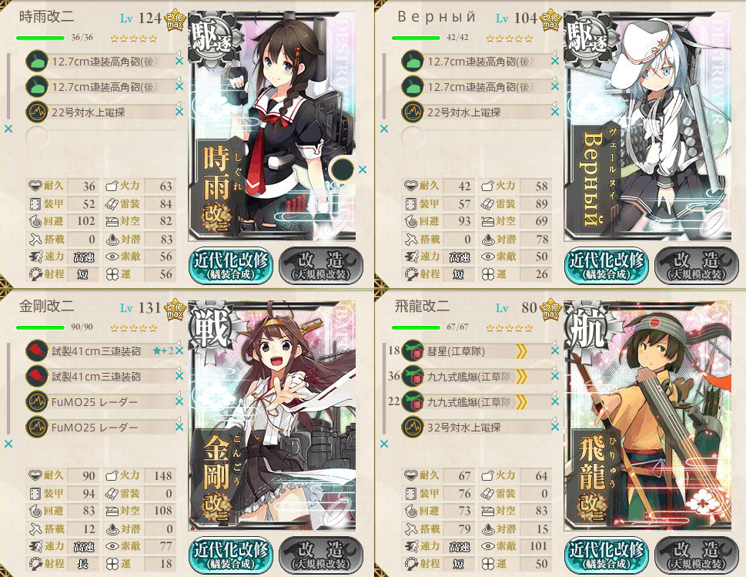746x577 pixels.
Task: Open 近代化改修 for 飛龍改二
Action: coord(606,555)
